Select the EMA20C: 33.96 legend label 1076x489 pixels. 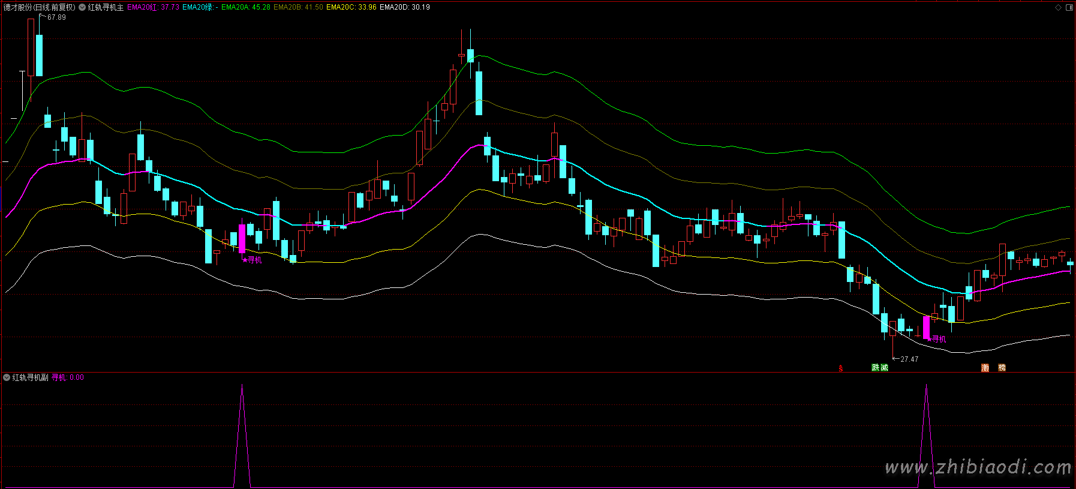coord(351,7)
